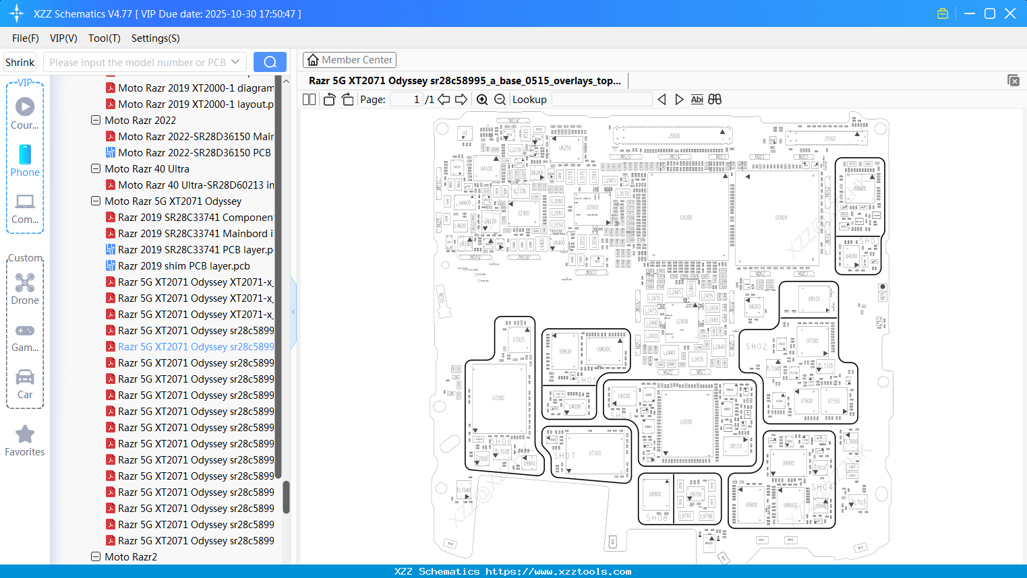The height and width of the screenshot is (578, 1027).
Task: Collapse the Moto Razr 2022 folder
Action: tap(96, 121)
